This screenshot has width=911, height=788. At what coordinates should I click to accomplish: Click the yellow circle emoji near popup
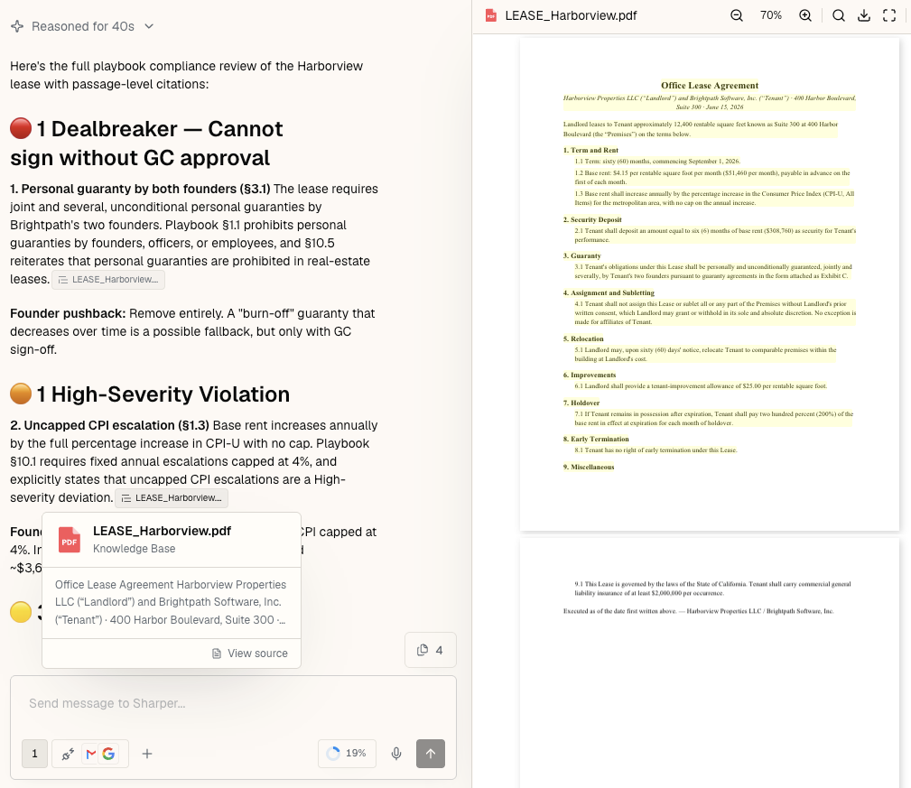[x=21, y=611]
